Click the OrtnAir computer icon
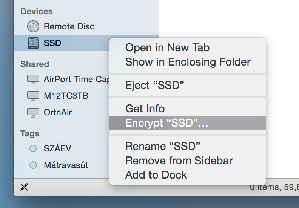Viewport: 299px width, 208px height. point(33,112)
